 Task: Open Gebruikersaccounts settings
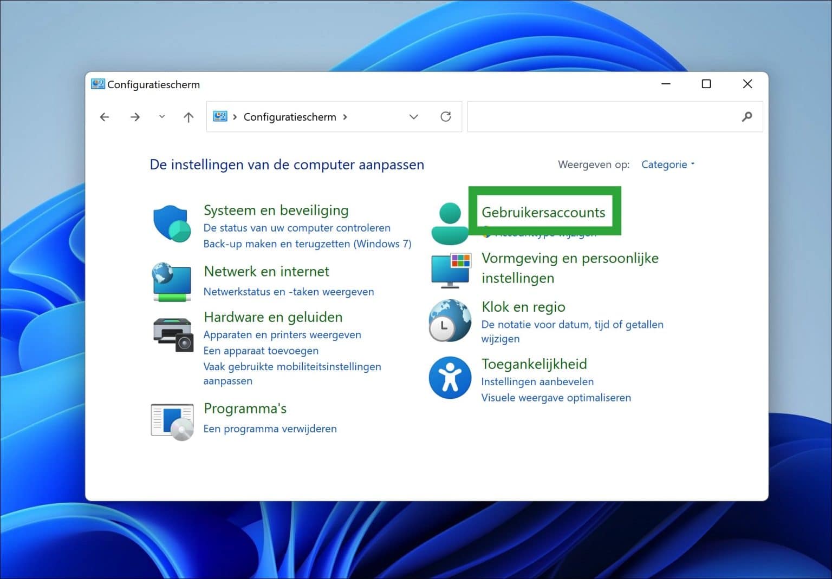543,212
